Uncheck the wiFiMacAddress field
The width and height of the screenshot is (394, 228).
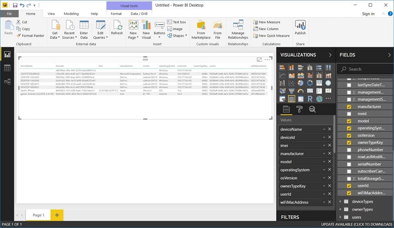349,193
